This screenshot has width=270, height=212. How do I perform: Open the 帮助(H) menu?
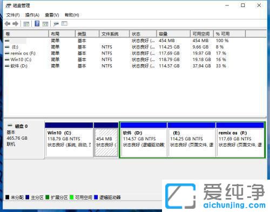tap(72, 15)
